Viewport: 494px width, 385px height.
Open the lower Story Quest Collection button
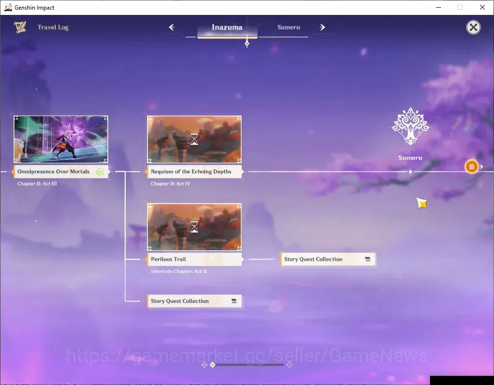(x=195, y=301)
